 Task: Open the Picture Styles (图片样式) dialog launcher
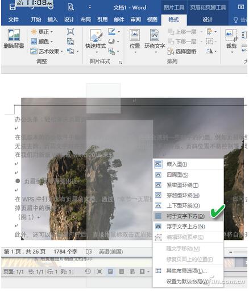pyautogui.click(x=121, y=62)
